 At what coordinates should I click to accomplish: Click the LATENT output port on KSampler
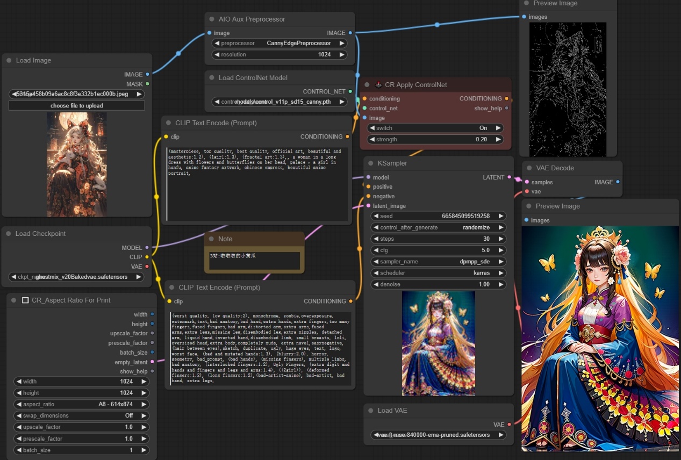pyautogui.click(x=510, y=177)
